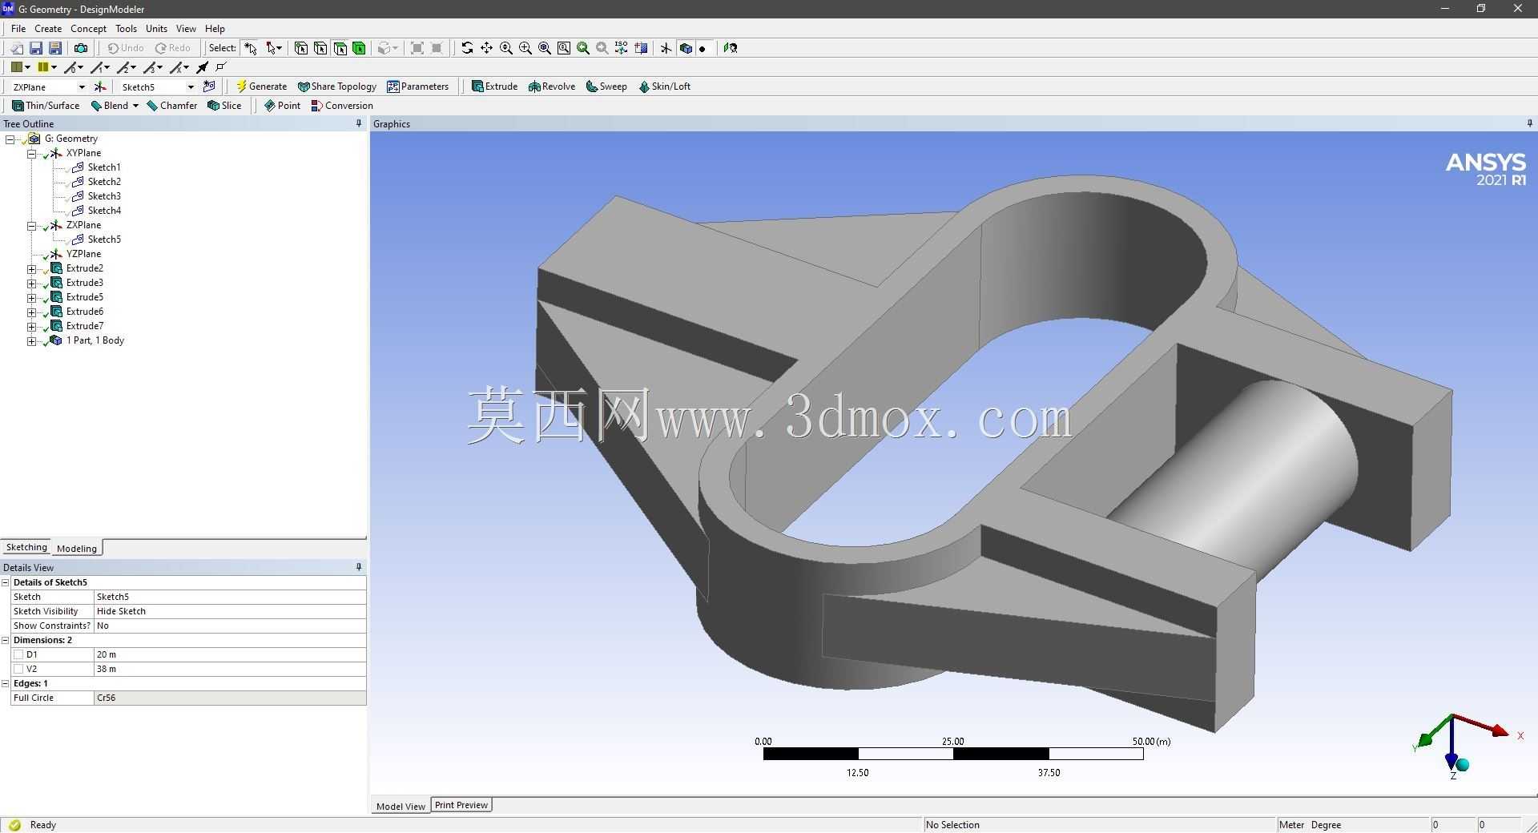
Task: Click the Revolve button
Action: [552, 87]
